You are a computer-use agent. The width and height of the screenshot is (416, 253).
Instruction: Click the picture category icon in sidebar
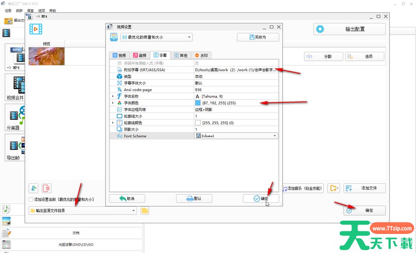[x=6, y=221]
